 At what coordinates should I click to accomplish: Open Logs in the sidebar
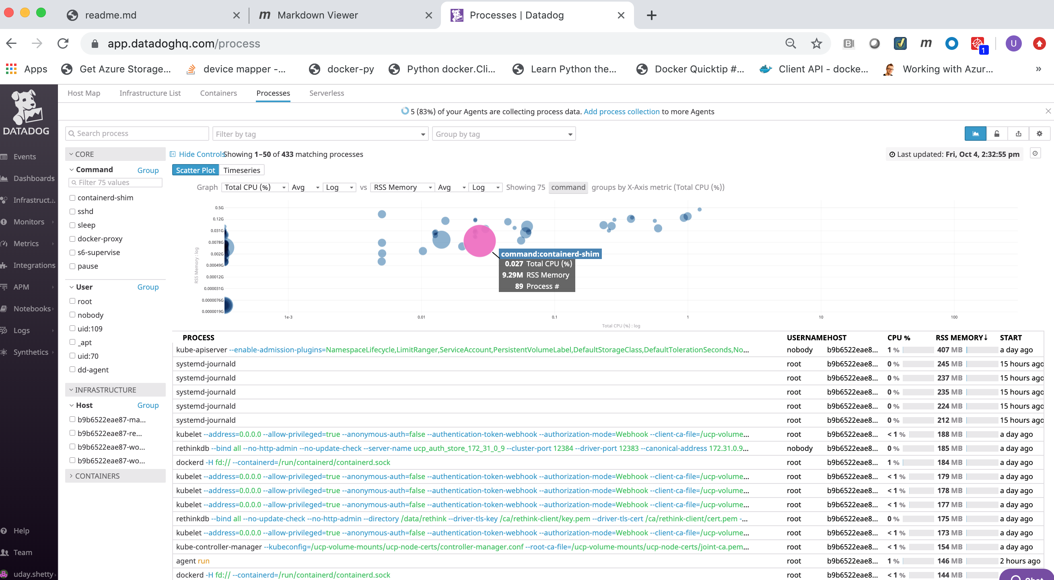[x=21, y=330]
